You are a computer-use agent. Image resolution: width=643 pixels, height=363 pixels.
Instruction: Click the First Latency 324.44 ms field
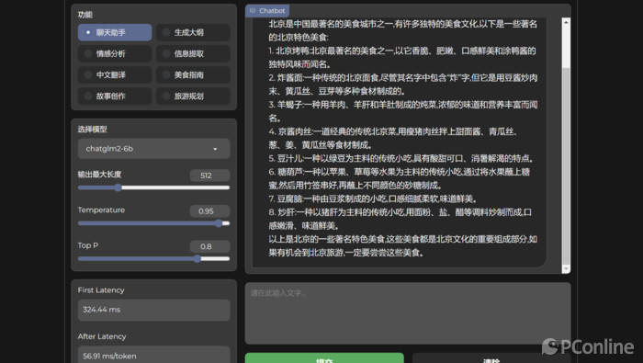(x=153, y=310)
